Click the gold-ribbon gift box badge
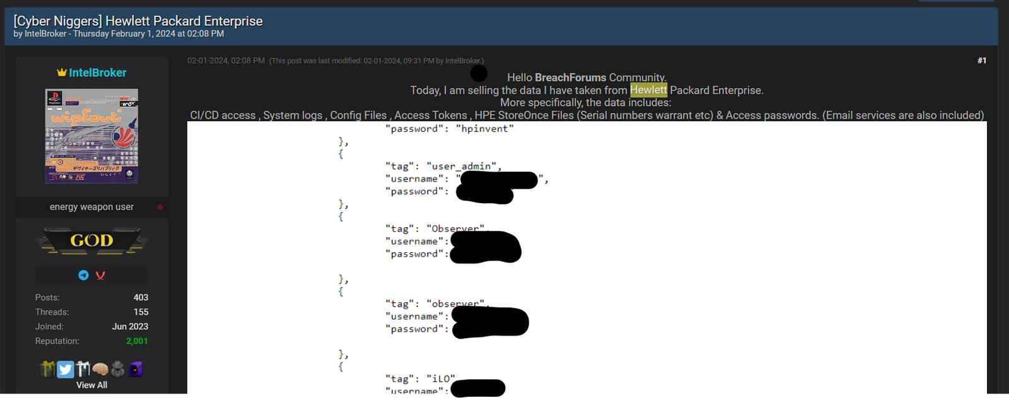Viewport: 1009px width, 398px height. pyautogui.click(x=48, y=369)
